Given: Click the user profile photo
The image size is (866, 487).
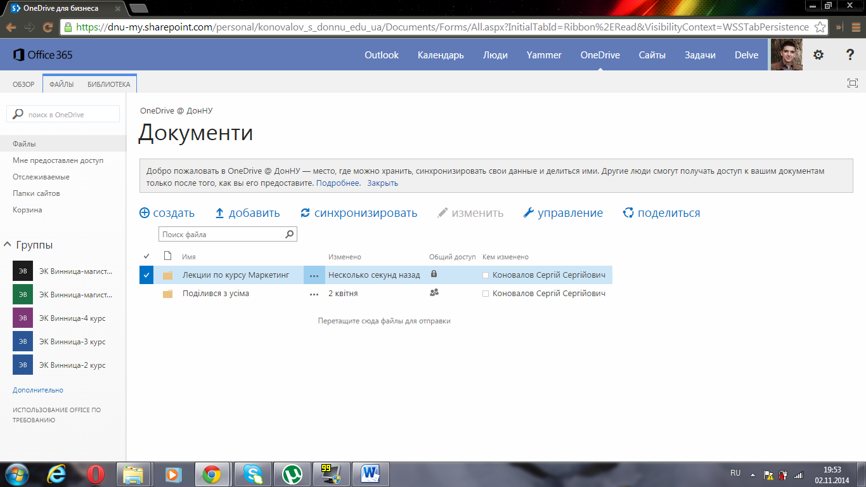Looking at the screenshot, I should point(787,55).
